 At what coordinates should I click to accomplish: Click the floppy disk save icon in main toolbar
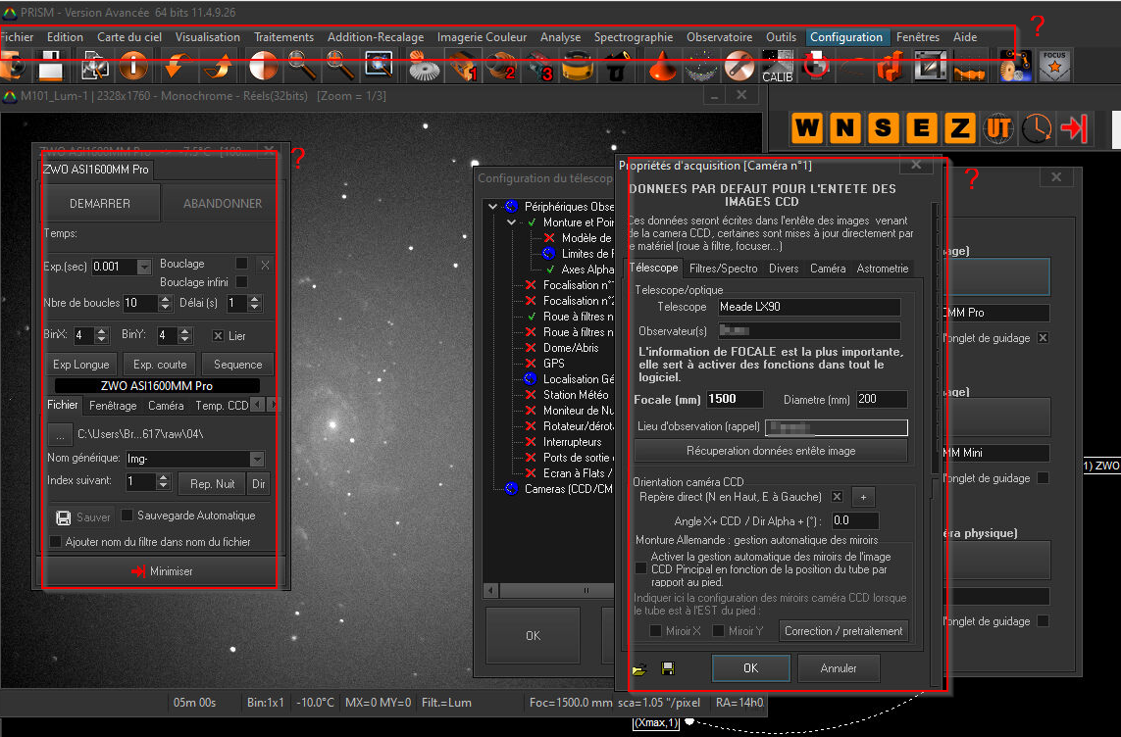[x=51, y=66]
